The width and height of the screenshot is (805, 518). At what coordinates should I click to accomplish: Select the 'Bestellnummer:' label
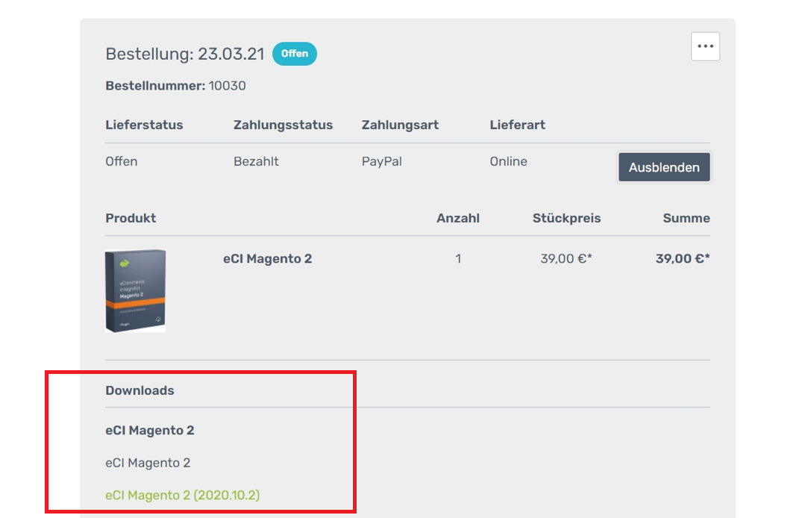pos(155,86)
